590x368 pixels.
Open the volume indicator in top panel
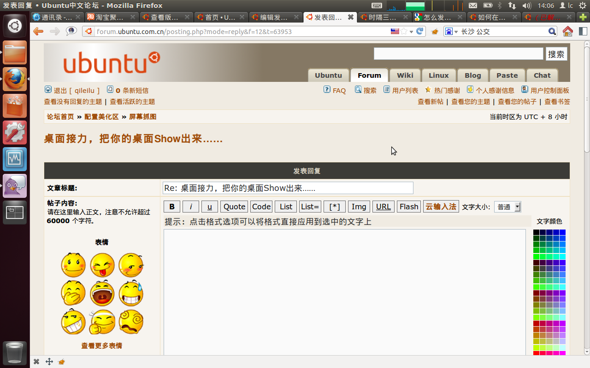[x=527, y=6]
